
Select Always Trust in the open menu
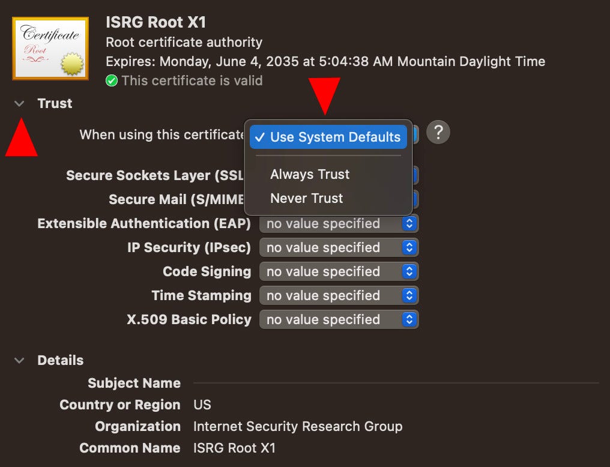(310, 174)
